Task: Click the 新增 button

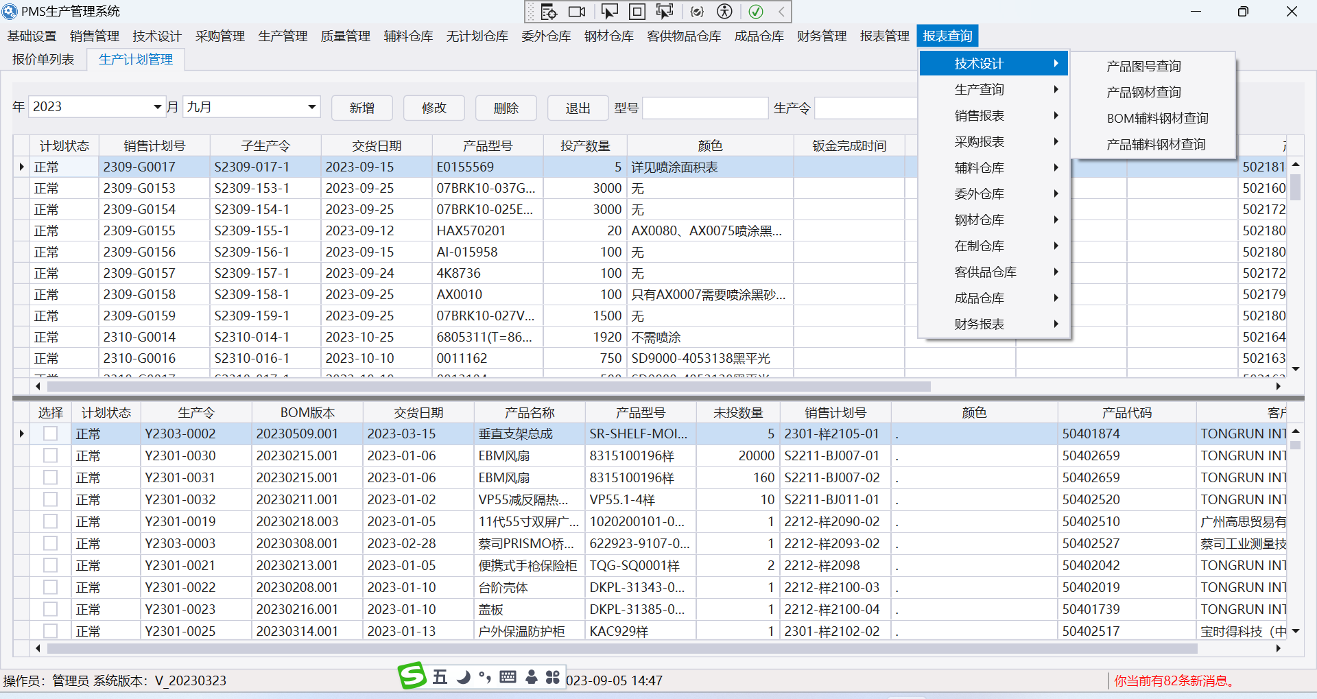Action: (362, 108)
